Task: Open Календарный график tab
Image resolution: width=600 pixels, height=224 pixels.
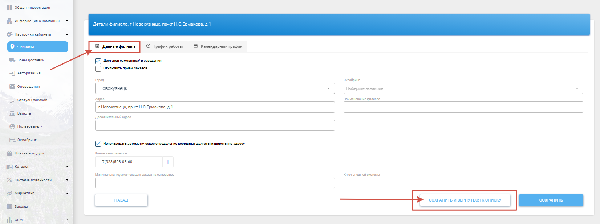Action: click(x=218, y=46)
